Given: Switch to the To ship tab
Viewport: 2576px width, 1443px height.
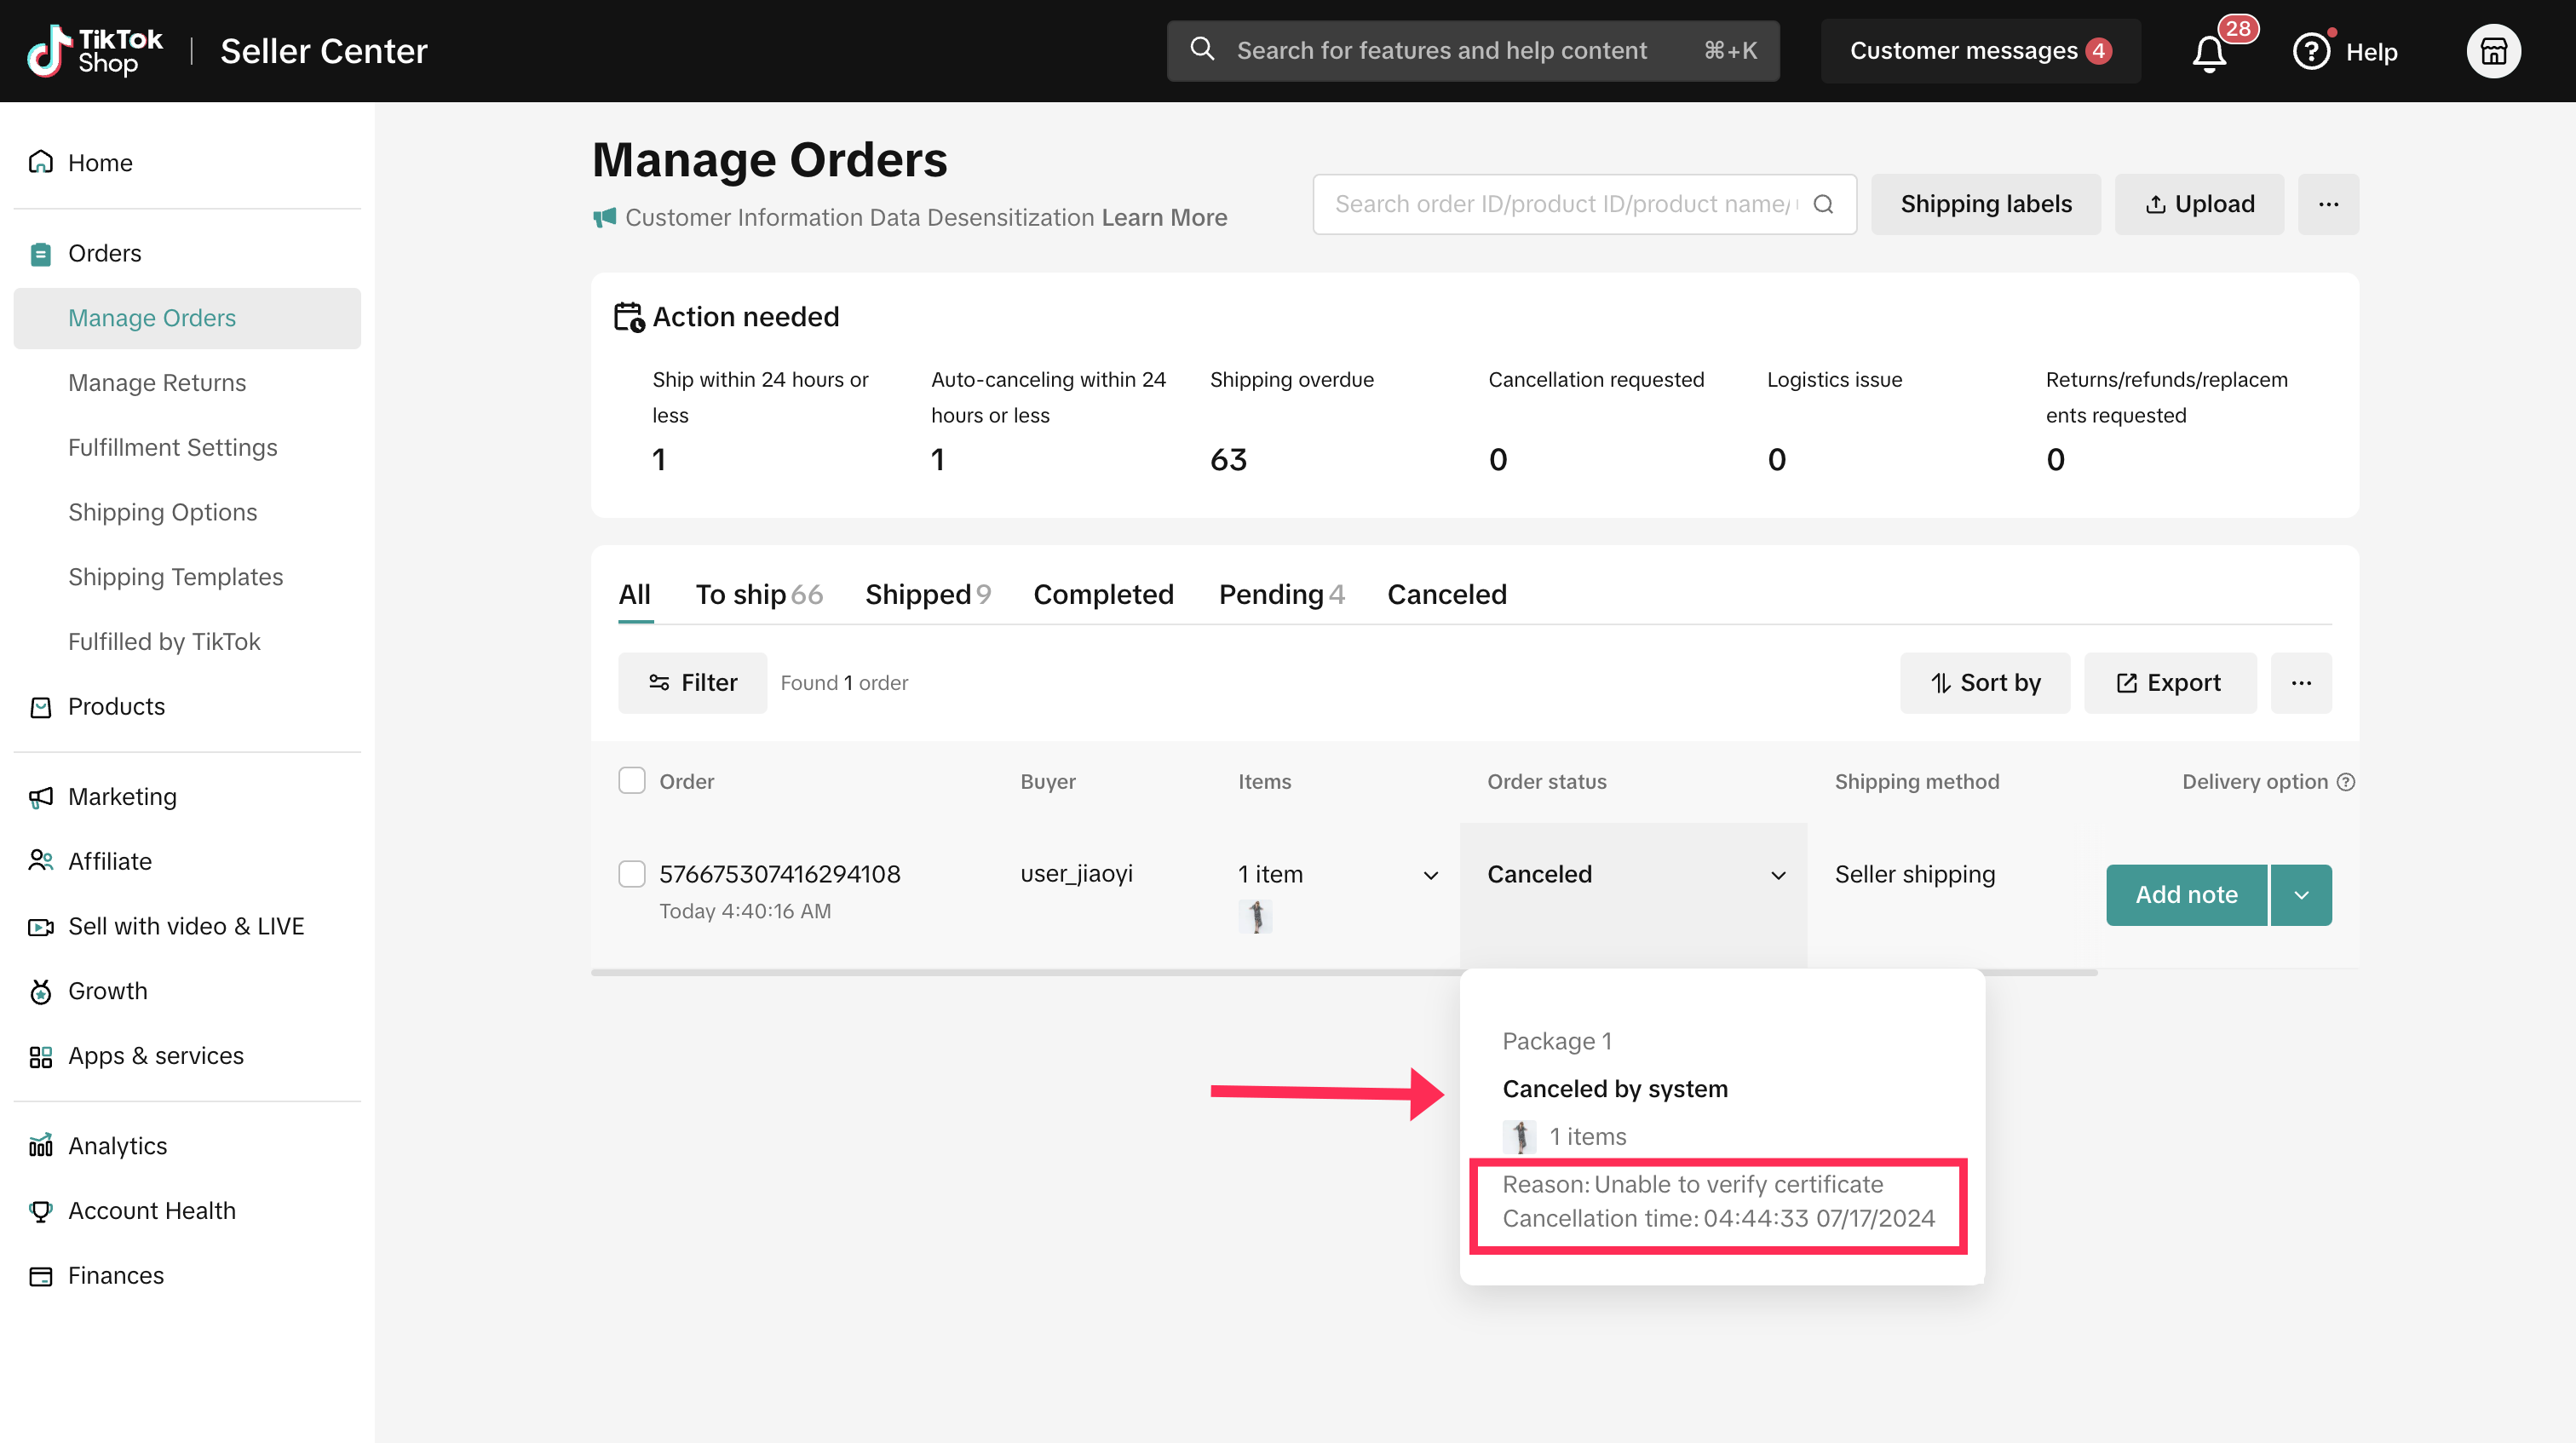Looking at the screenshot, I should pos(758,594).
